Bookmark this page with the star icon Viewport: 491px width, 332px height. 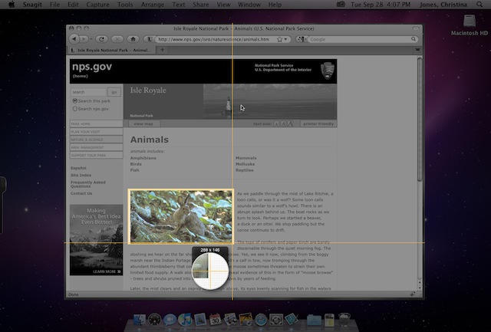pos(279,39)
